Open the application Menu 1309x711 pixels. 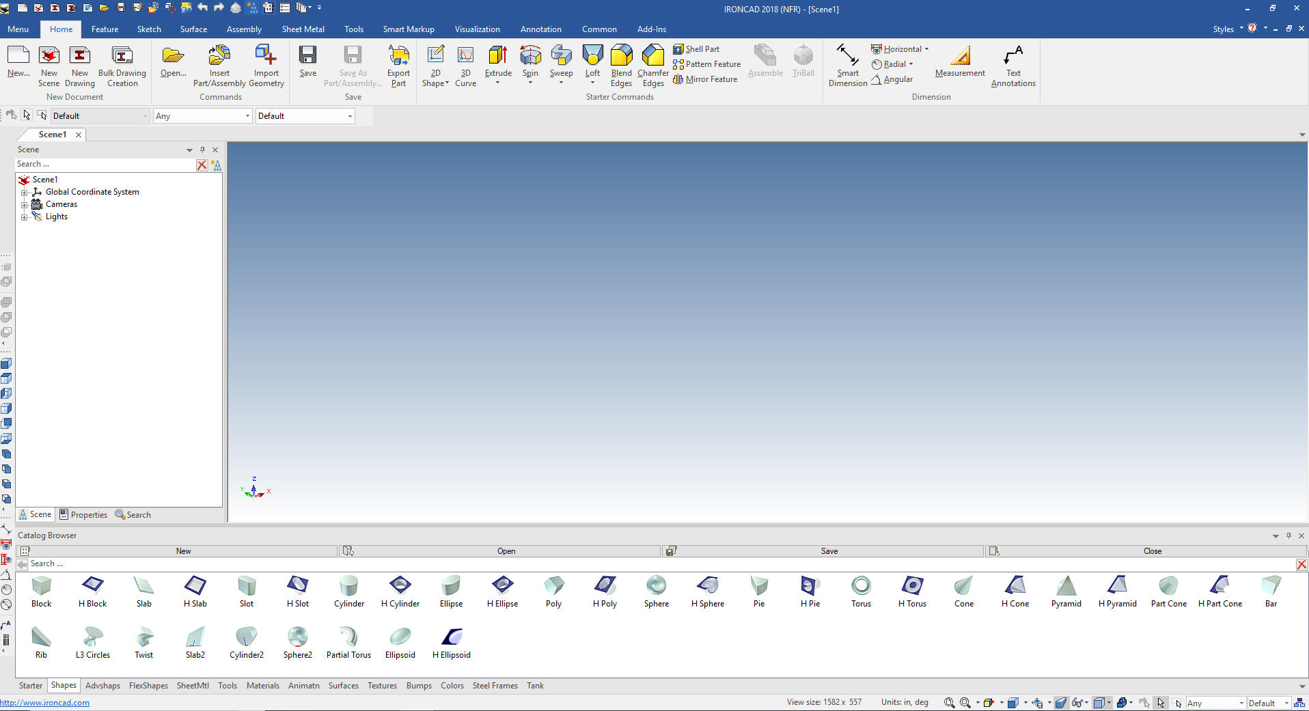[18, 29]
